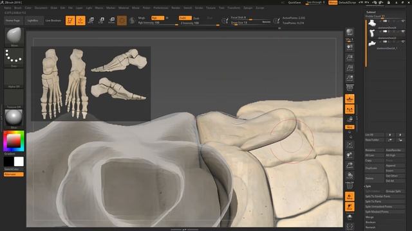
Task: Collapse the Split section in Subtool panel
Action: (x=368, y=186)
